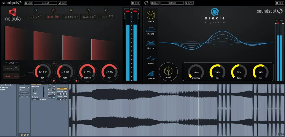
Task: Open the dynamics section in Oracle
Action: coord(151,73)
